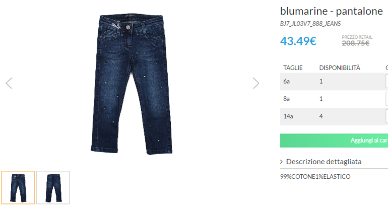Toggle the chevron beside Descrizione dettagliata
The width and height of the screenshot is (388, 206).
[282, 162]
